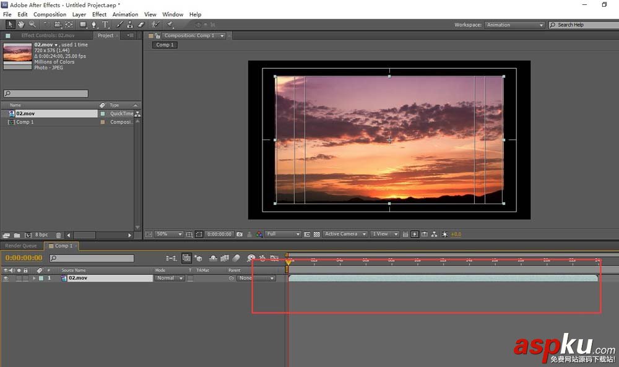Image resolution: width=619 pixels, height=367 pixels.
Task: Create new folder in Project panel
Action: pyautogui.click(x=17, y=235)
